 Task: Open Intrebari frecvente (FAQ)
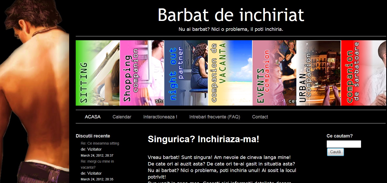pos(215,117)
